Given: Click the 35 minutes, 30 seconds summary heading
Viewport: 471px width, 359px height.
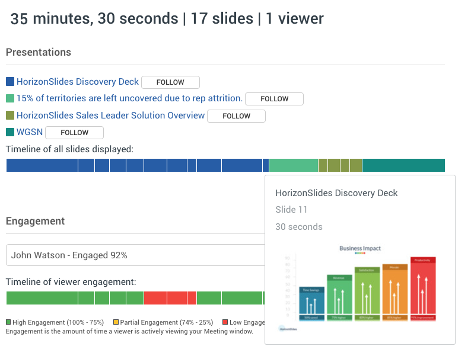Looking at the screenshot, I should tap(167, 18).
